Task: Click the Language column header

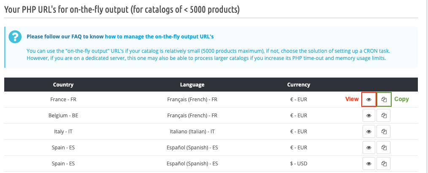Action: [192, 84]
